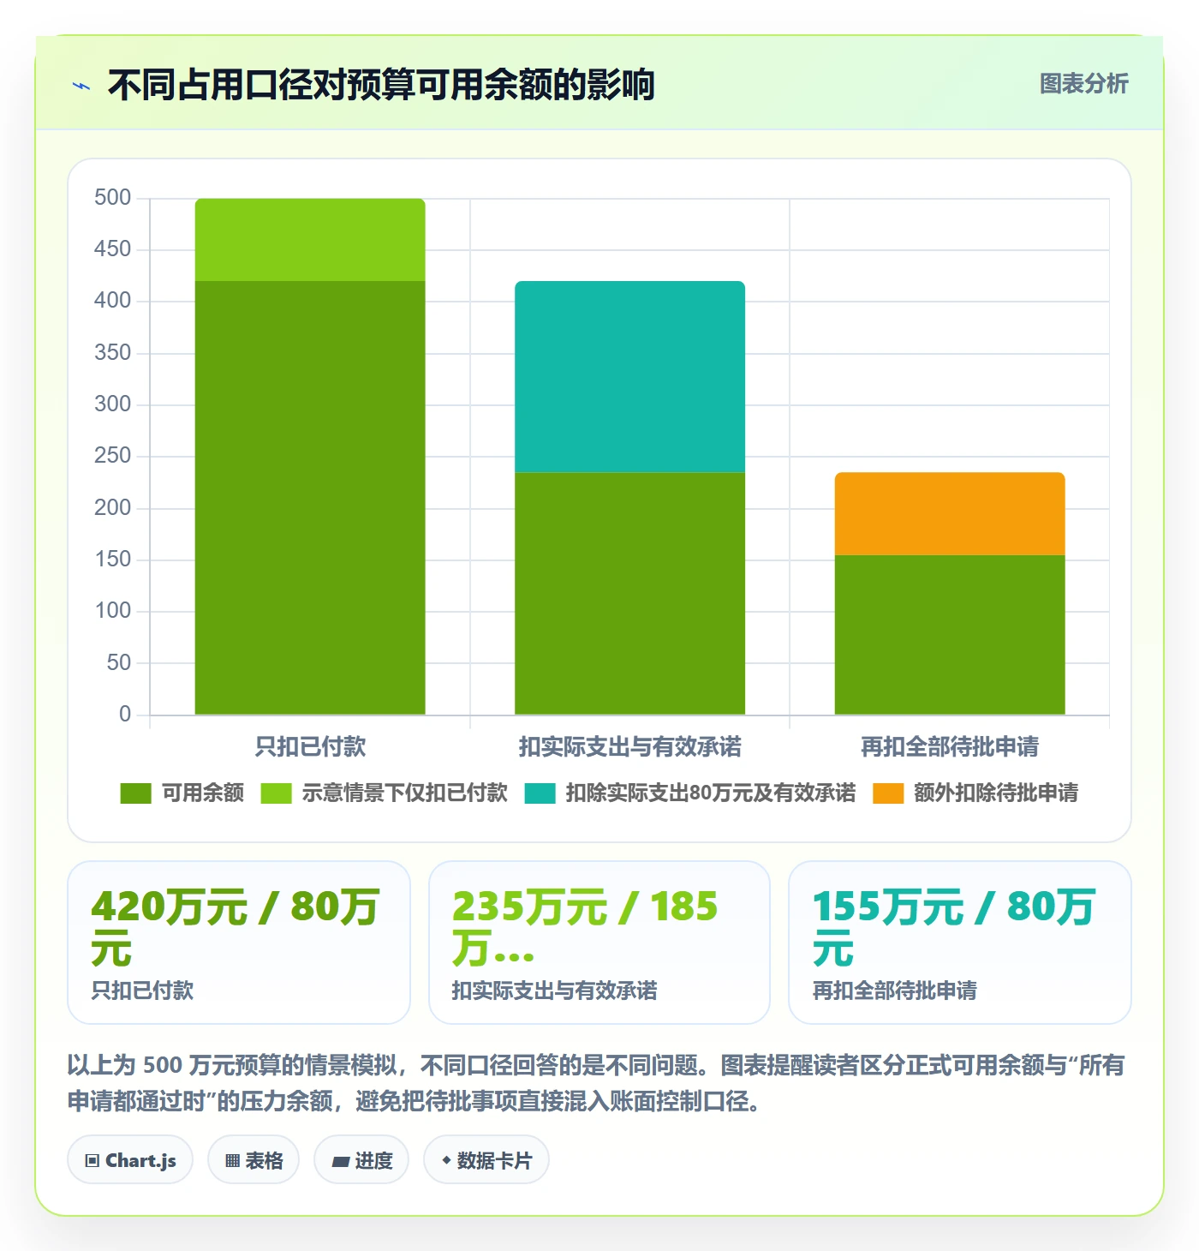Toggle the 示意情景下仅扣已付款 legend swatch
The image size is (1199, 1251).
pyautogui.click(x=276, y=793)
